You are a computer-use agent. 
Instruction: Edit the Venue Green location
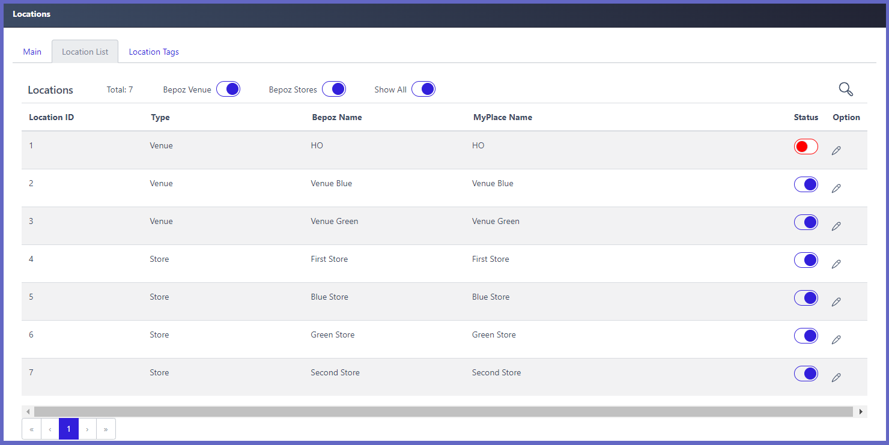(x=836, y=226)
